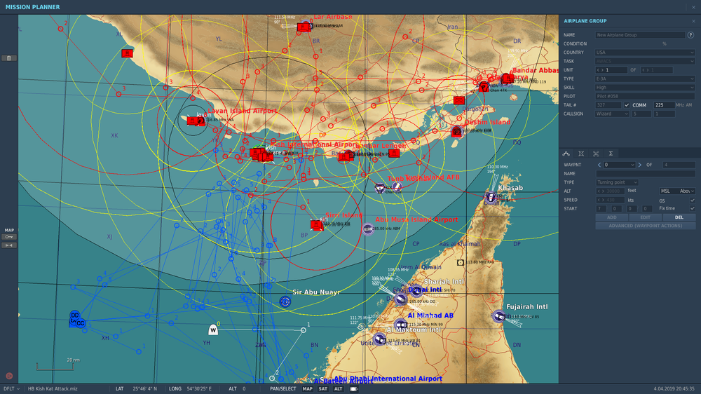Click the group Name input field
This screenshot has height=394, width=701.
640,35
